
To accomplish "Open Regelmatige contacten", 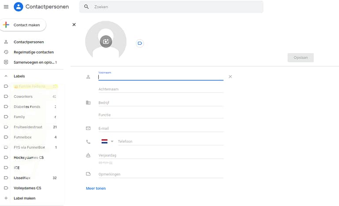I will [x=34, y=52].
